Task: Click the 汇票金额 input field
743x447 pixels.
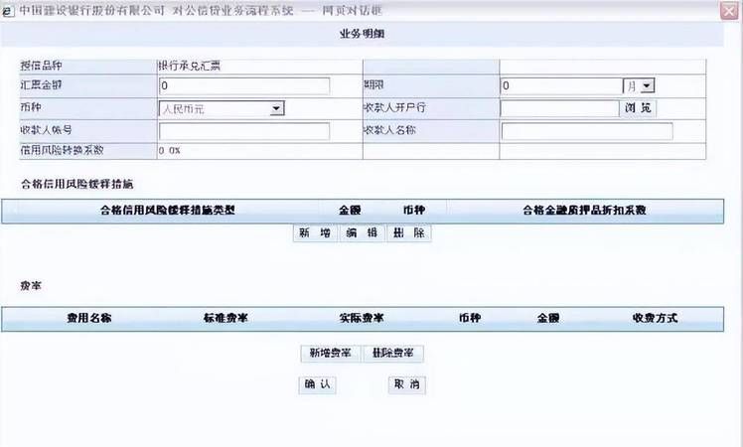Action: (x=244, y=85)
